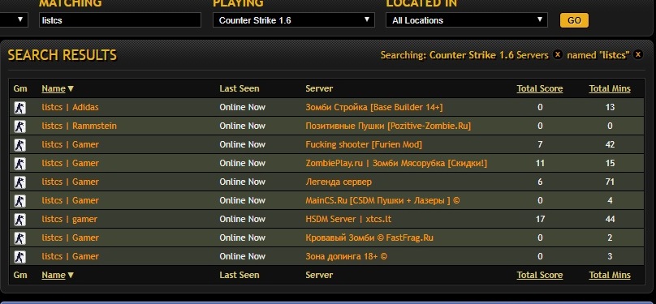The image size is (656, 304).
Task: Click the game icon in the ZombiePlay.ru row
Action: click(19, 163)
